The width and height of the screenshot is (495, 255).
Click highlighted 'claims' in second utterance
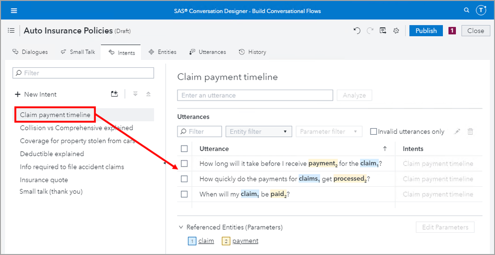(x=309, y=179)
